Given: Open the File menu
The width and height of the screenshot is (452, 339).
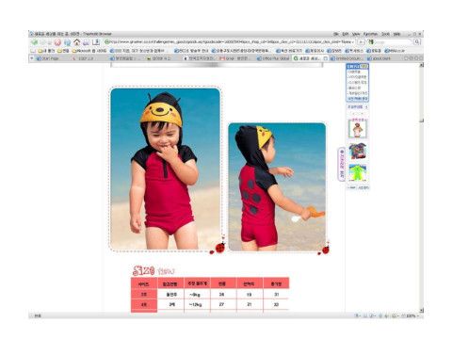Looking at the screenshot, I should (336, 34).
